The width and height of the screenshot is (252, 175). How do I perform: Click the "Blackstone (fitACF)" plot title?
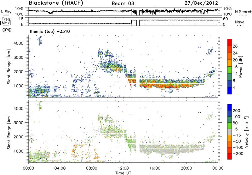point(56,3)
